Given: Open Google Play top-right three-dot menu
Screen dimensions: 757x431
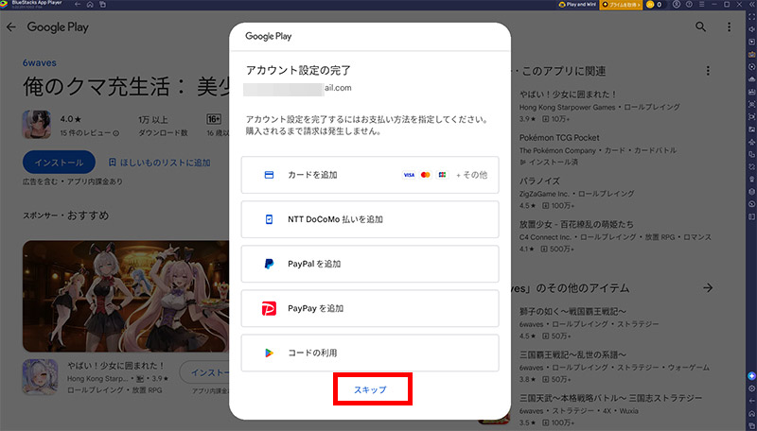Looking at the screenshot, I should coord(729,27).
